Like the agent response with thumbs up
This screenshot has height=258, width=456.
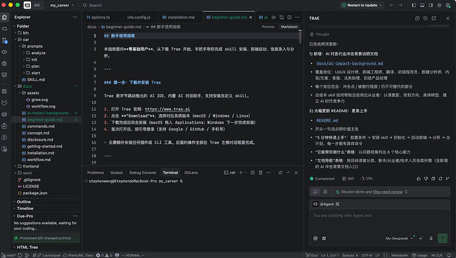(418, 179)
